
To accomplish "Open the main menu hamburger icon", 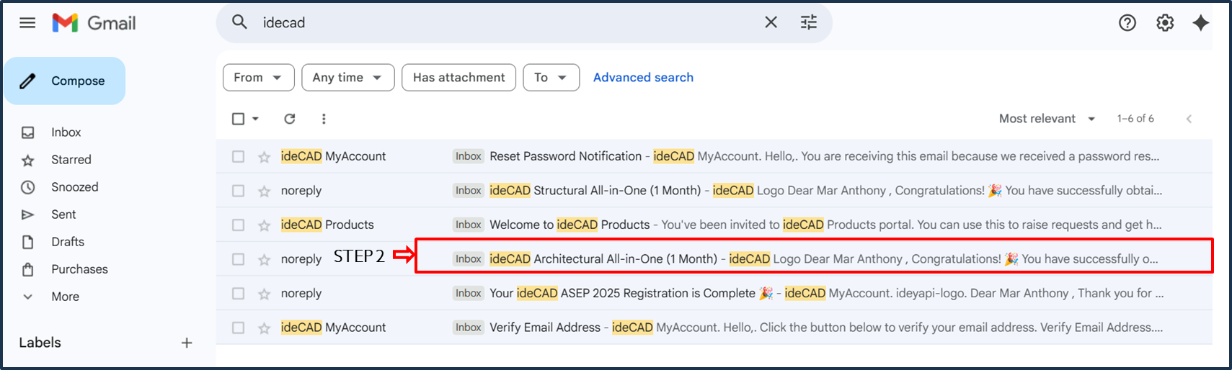I will pos(27,23).
